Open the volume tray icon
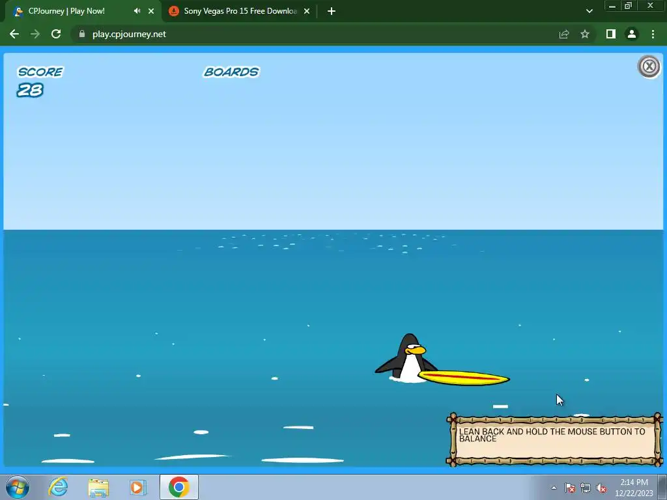 [601, 488]
